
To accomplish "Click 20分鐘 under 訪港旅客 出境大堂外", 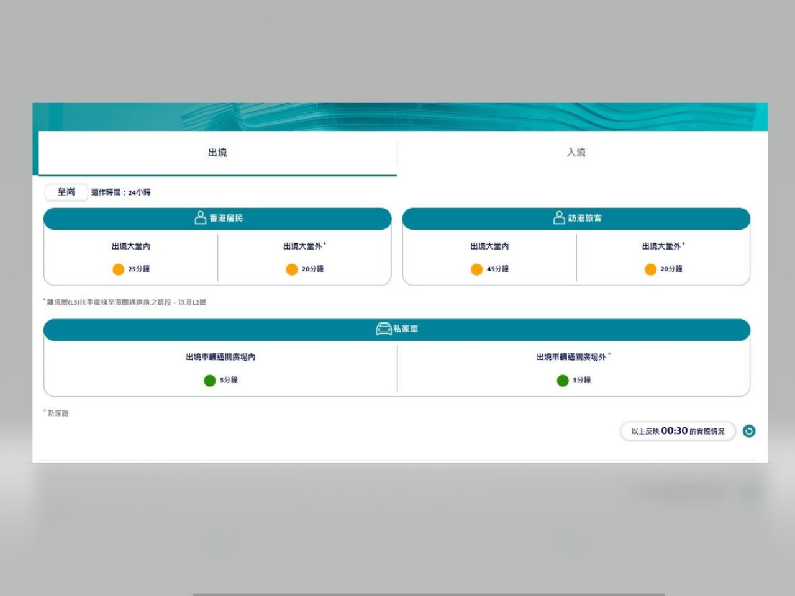I will click(671, 269).
